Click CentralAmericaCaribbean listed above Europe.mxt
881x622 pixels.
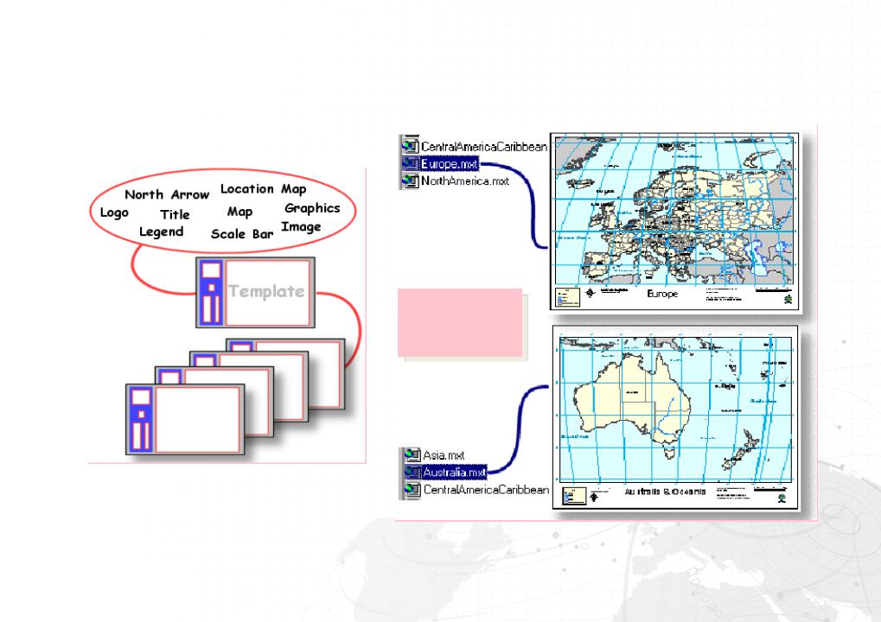click(x=484, y=147)
